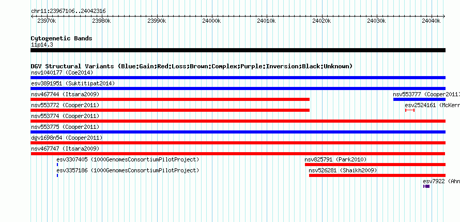Click the nsv1040177 (Coe2014) label
The height and width of the screenshot is (222, 460).
coord(62,72)
